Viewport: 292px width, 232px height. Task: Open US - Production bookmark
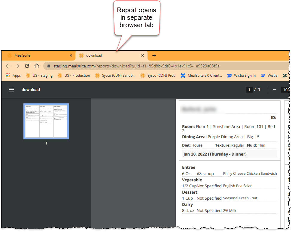pyautogui.click(x=74, y=76)
